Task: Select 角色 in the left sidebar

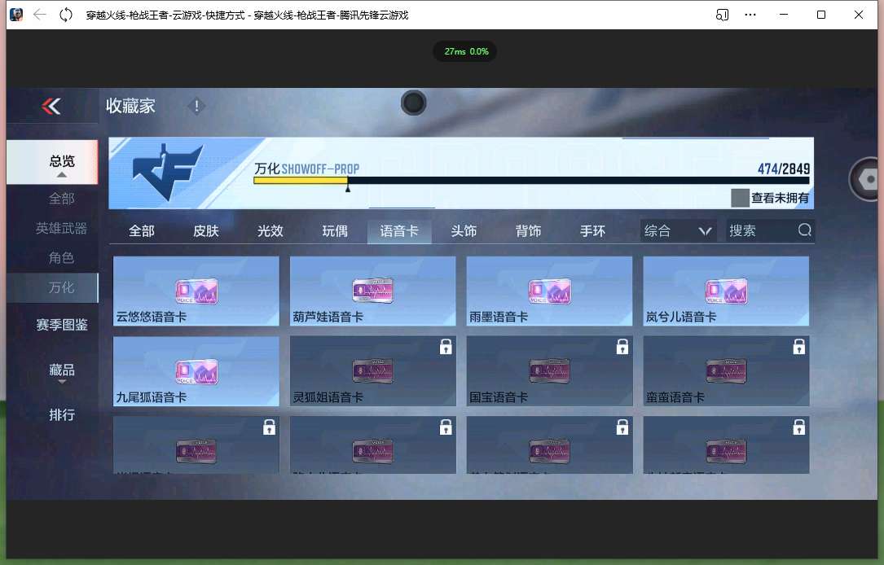Action: [x=61, y=258]
